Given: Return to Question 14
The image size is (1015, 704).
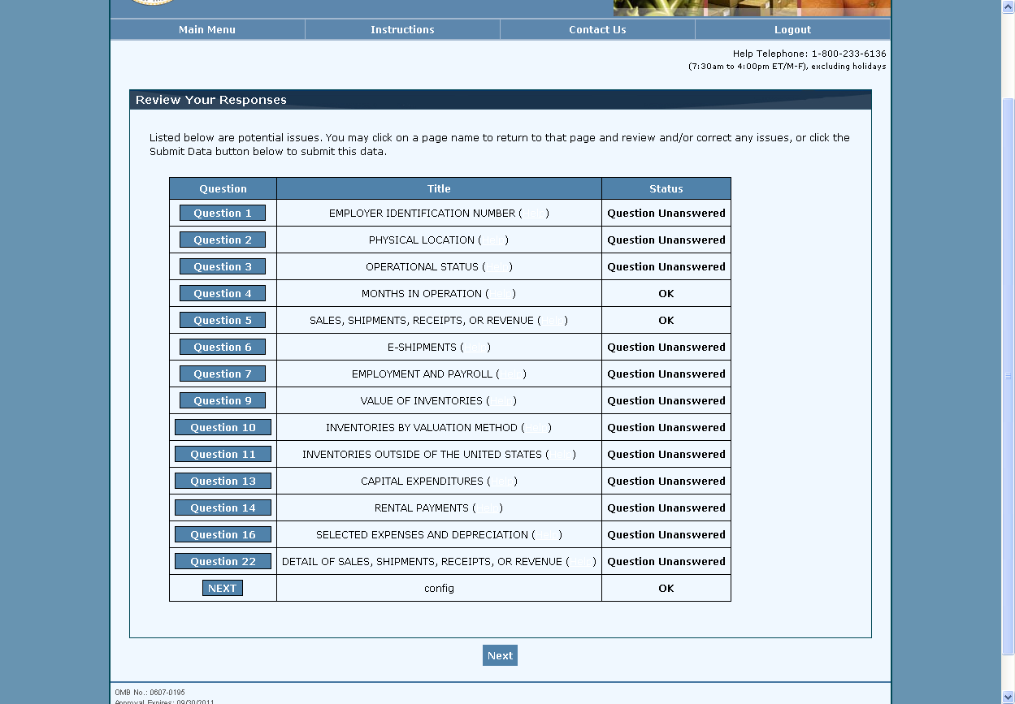Looking at the screenshot, I should coord(223,507).
